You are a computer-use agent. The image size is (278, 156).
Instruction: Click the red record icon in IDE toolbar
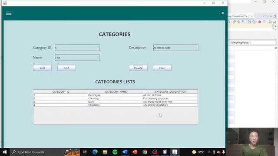tap(260, 22)
